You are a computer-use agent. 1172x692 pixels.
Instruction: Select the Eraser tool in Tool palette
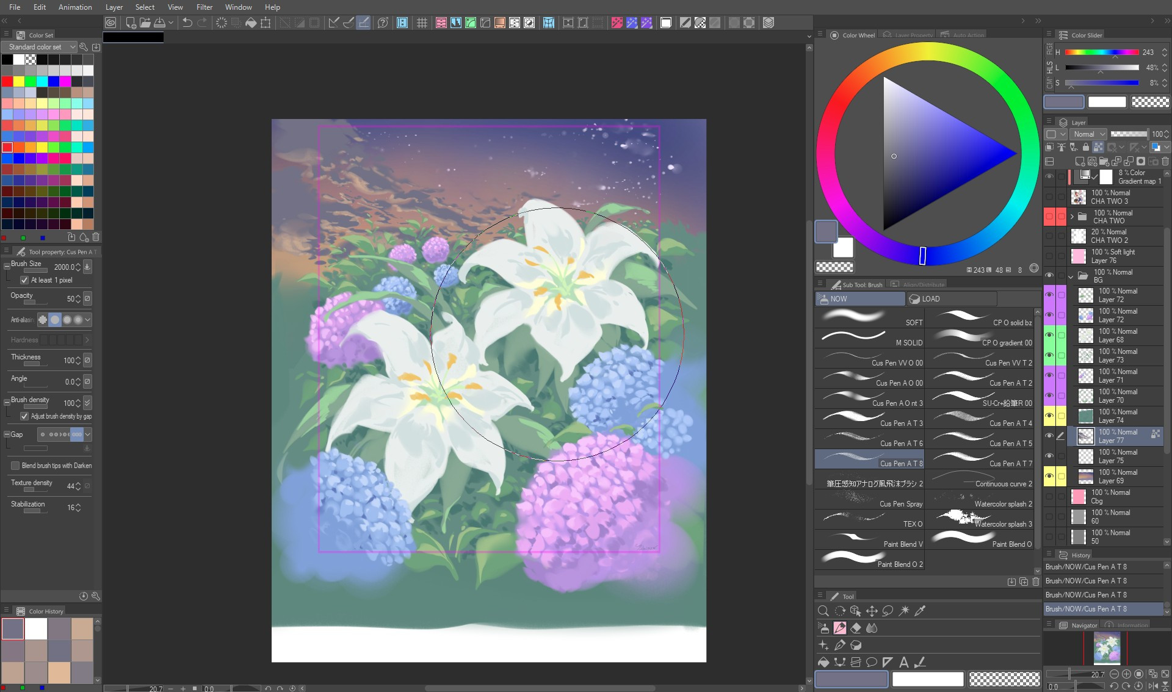point(856,628)
